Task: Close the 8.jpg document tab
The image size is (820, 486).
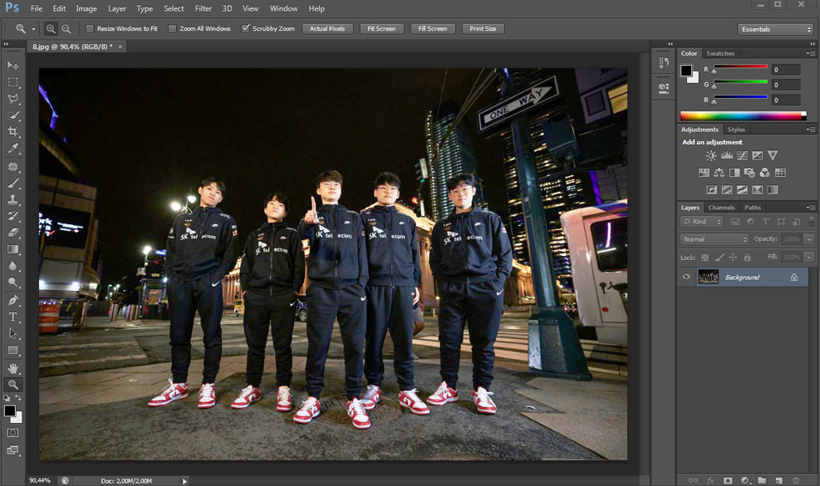Action: tap(120, 47)
